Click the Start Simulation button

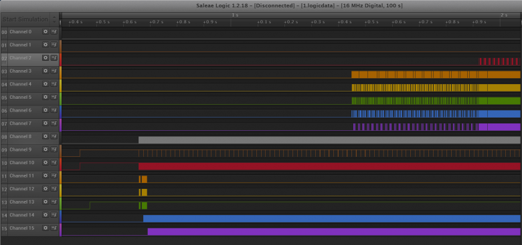coord(25,19)
